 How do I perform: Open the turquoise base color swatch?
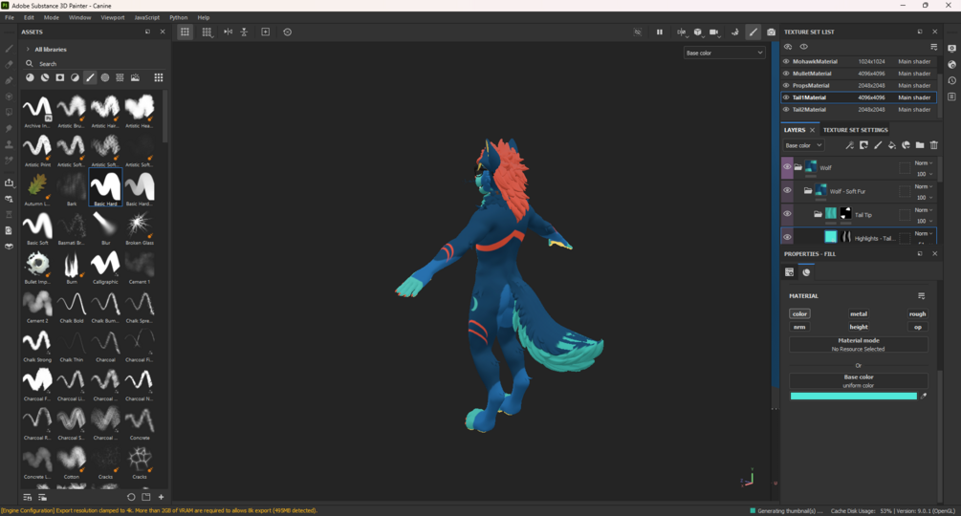pos(853,396)
